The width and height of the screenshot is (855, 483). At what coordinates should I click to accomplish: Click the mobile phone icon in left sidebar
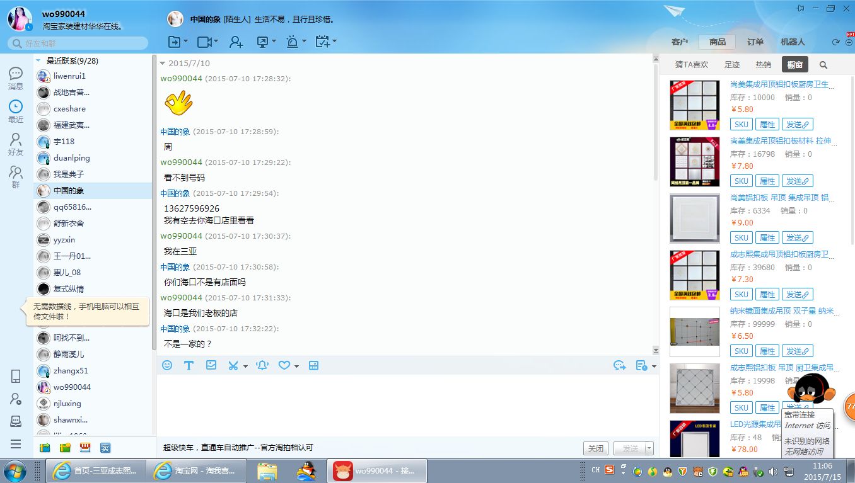tap(16, 376)
